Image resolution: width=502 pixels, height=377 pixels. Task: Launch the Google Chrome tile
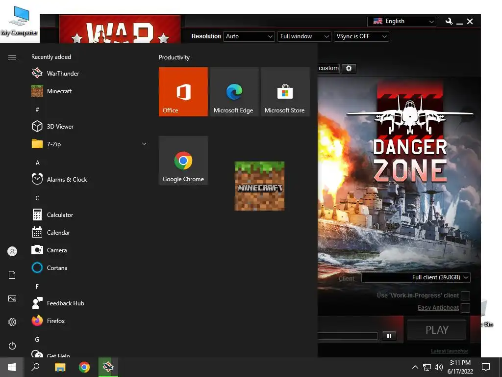pos(183,161)
